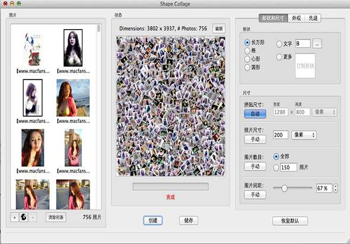Click the spacing percentage field 67 %
The image size is (350, 244).
[324, 188]
